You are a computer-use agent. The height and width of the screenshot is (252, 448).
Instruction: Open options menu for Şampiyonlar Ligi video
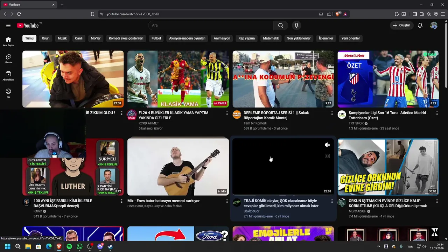tap(437, 113)
